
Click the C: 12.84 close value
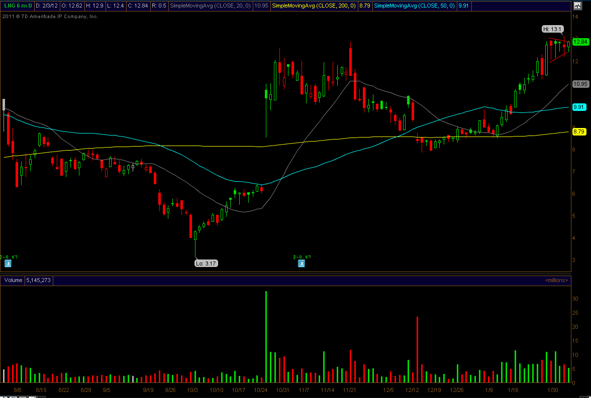pos(138,6)
